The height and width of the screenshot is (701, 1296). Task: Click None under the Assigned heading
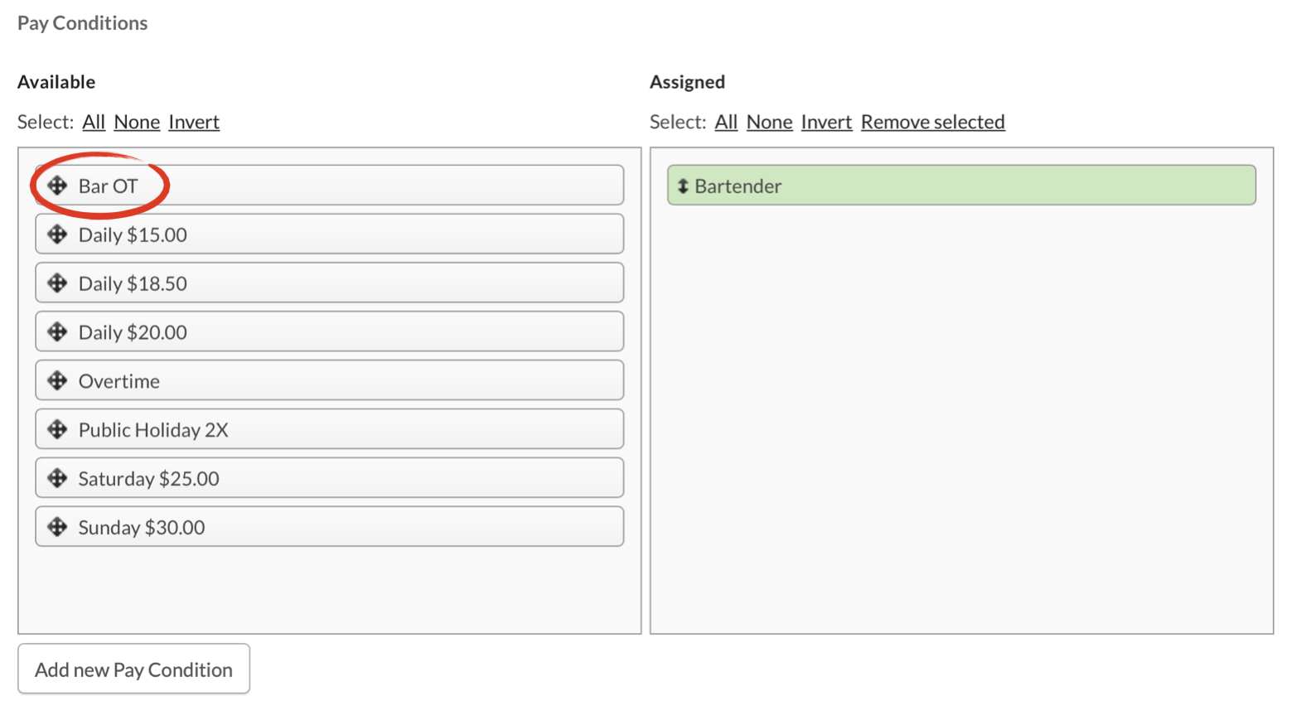point(769,123)
